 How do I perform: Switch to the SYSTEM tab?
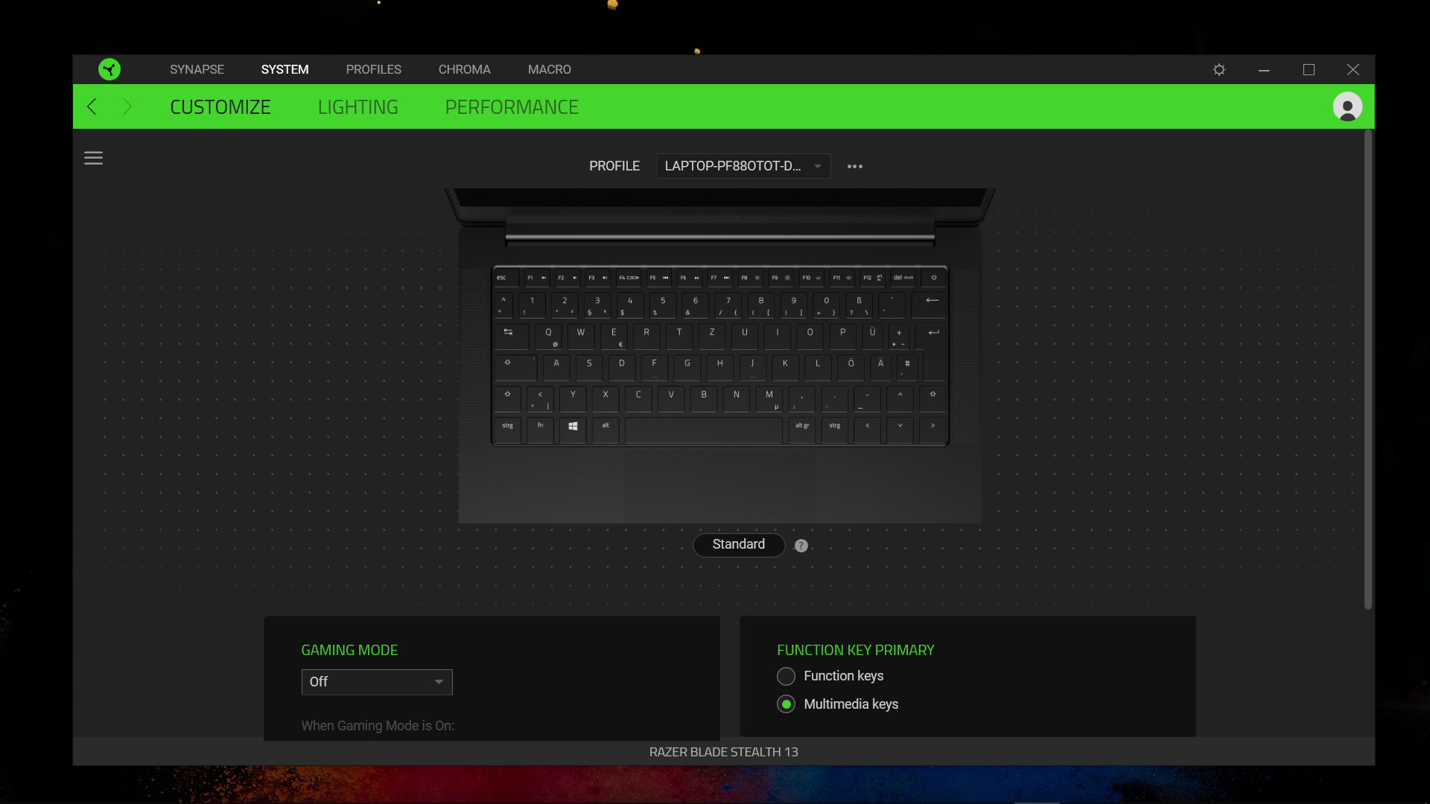[285, 69]
